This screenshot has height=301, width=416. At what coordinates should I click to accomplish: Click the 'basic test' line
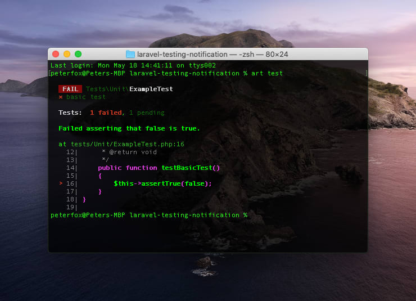pos(85,97)
